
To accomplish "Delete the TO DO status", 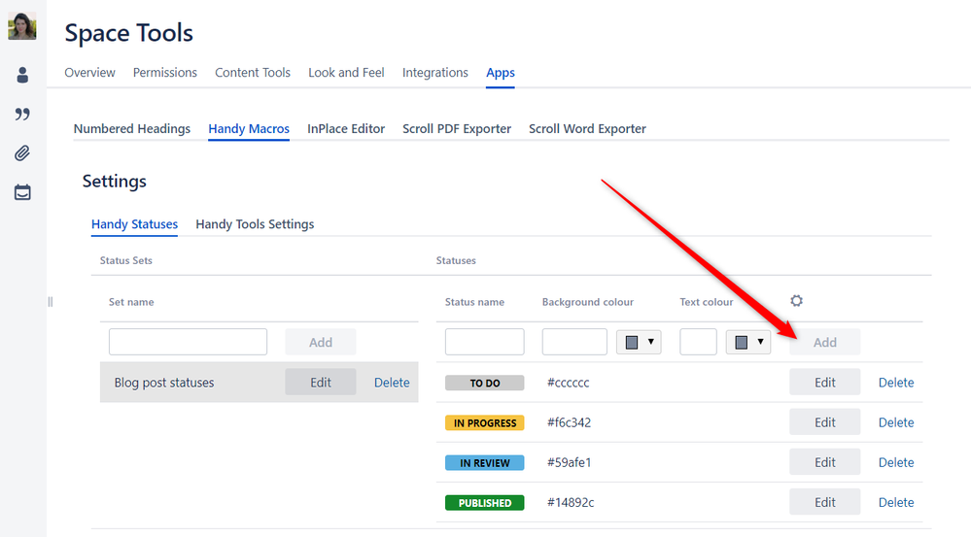I will point(896,383).
